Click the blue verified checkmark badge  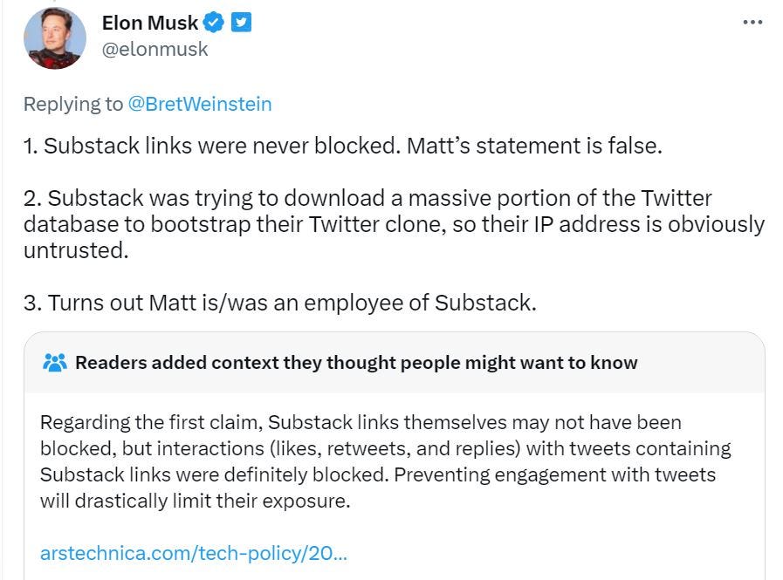tap(214, 23)
